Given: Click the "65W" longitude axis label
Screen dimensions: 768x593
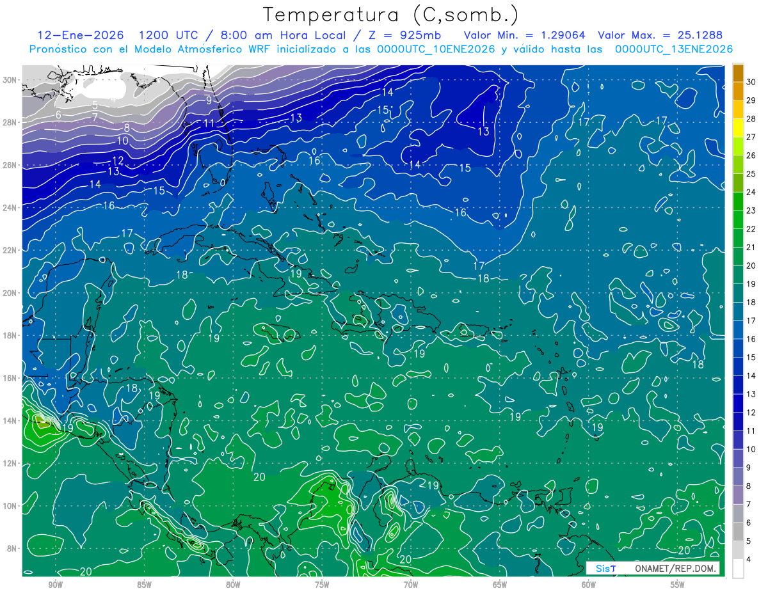Looking at the screenshot, I should pyautogui.click(x=500, y=585).
